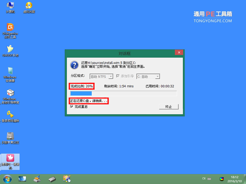Click 正在还原C:盘 status text
246x184 pixels.
tap(89, 101)
